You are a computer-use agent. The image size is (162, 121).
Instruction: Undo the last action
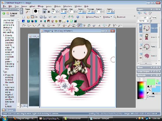click(55, 17)
